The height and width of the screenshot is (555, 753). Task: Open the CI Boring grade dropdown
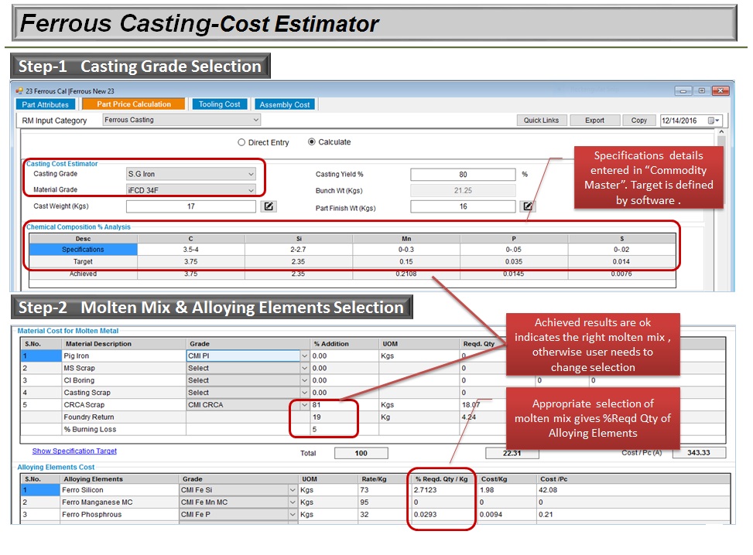(x=304, y=380)
